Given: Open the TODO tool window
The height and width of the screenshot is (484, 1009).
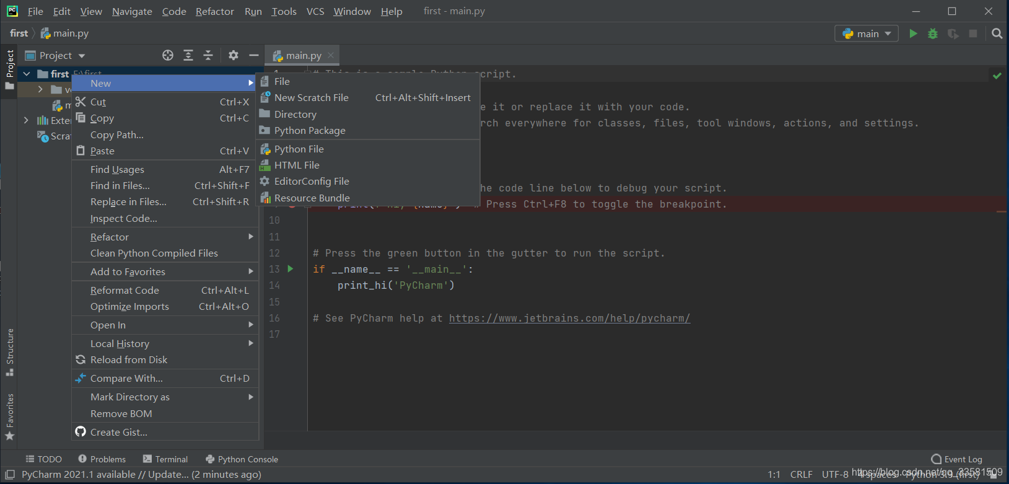Looking at the screenshot, I should 43,459.
